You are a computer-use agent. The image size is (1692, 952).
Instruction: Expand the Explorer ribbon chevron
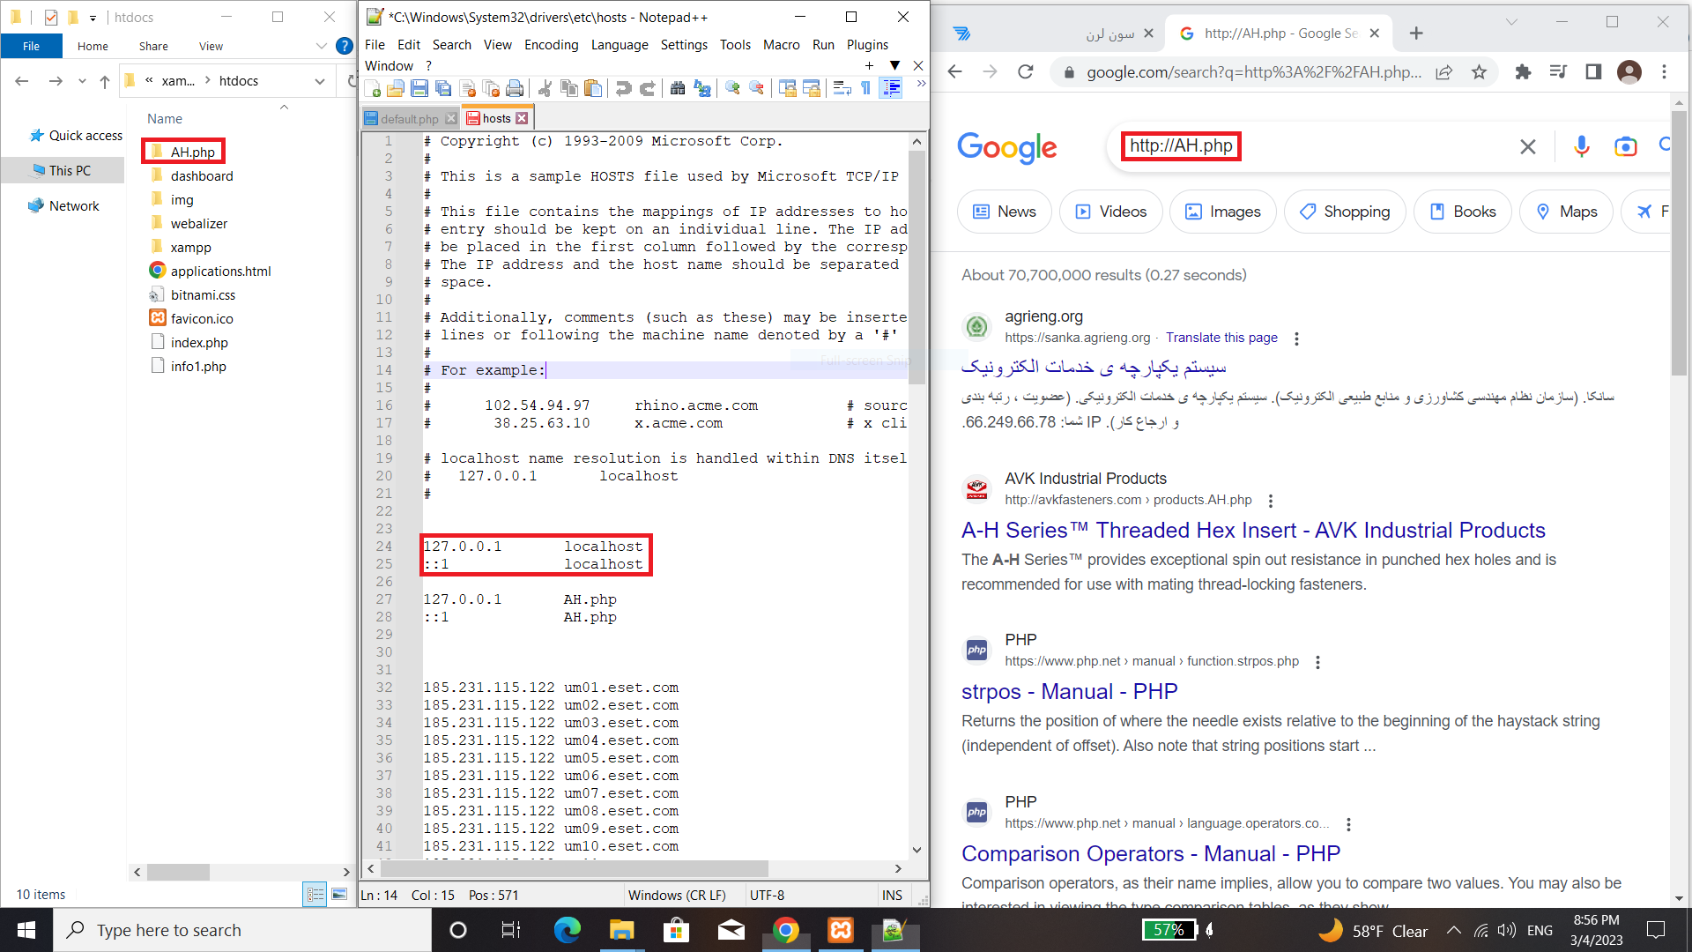322,46
